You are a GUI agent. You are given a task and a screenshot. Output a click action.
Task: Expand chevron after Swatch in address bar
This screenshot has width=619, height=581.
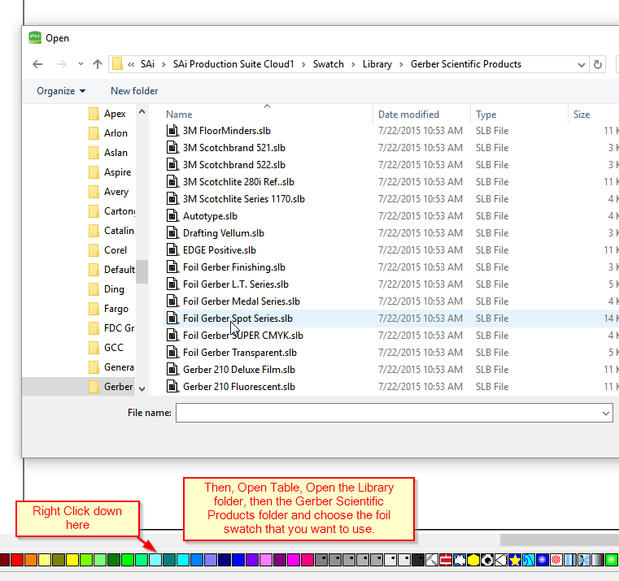click(x=353, y=64)
